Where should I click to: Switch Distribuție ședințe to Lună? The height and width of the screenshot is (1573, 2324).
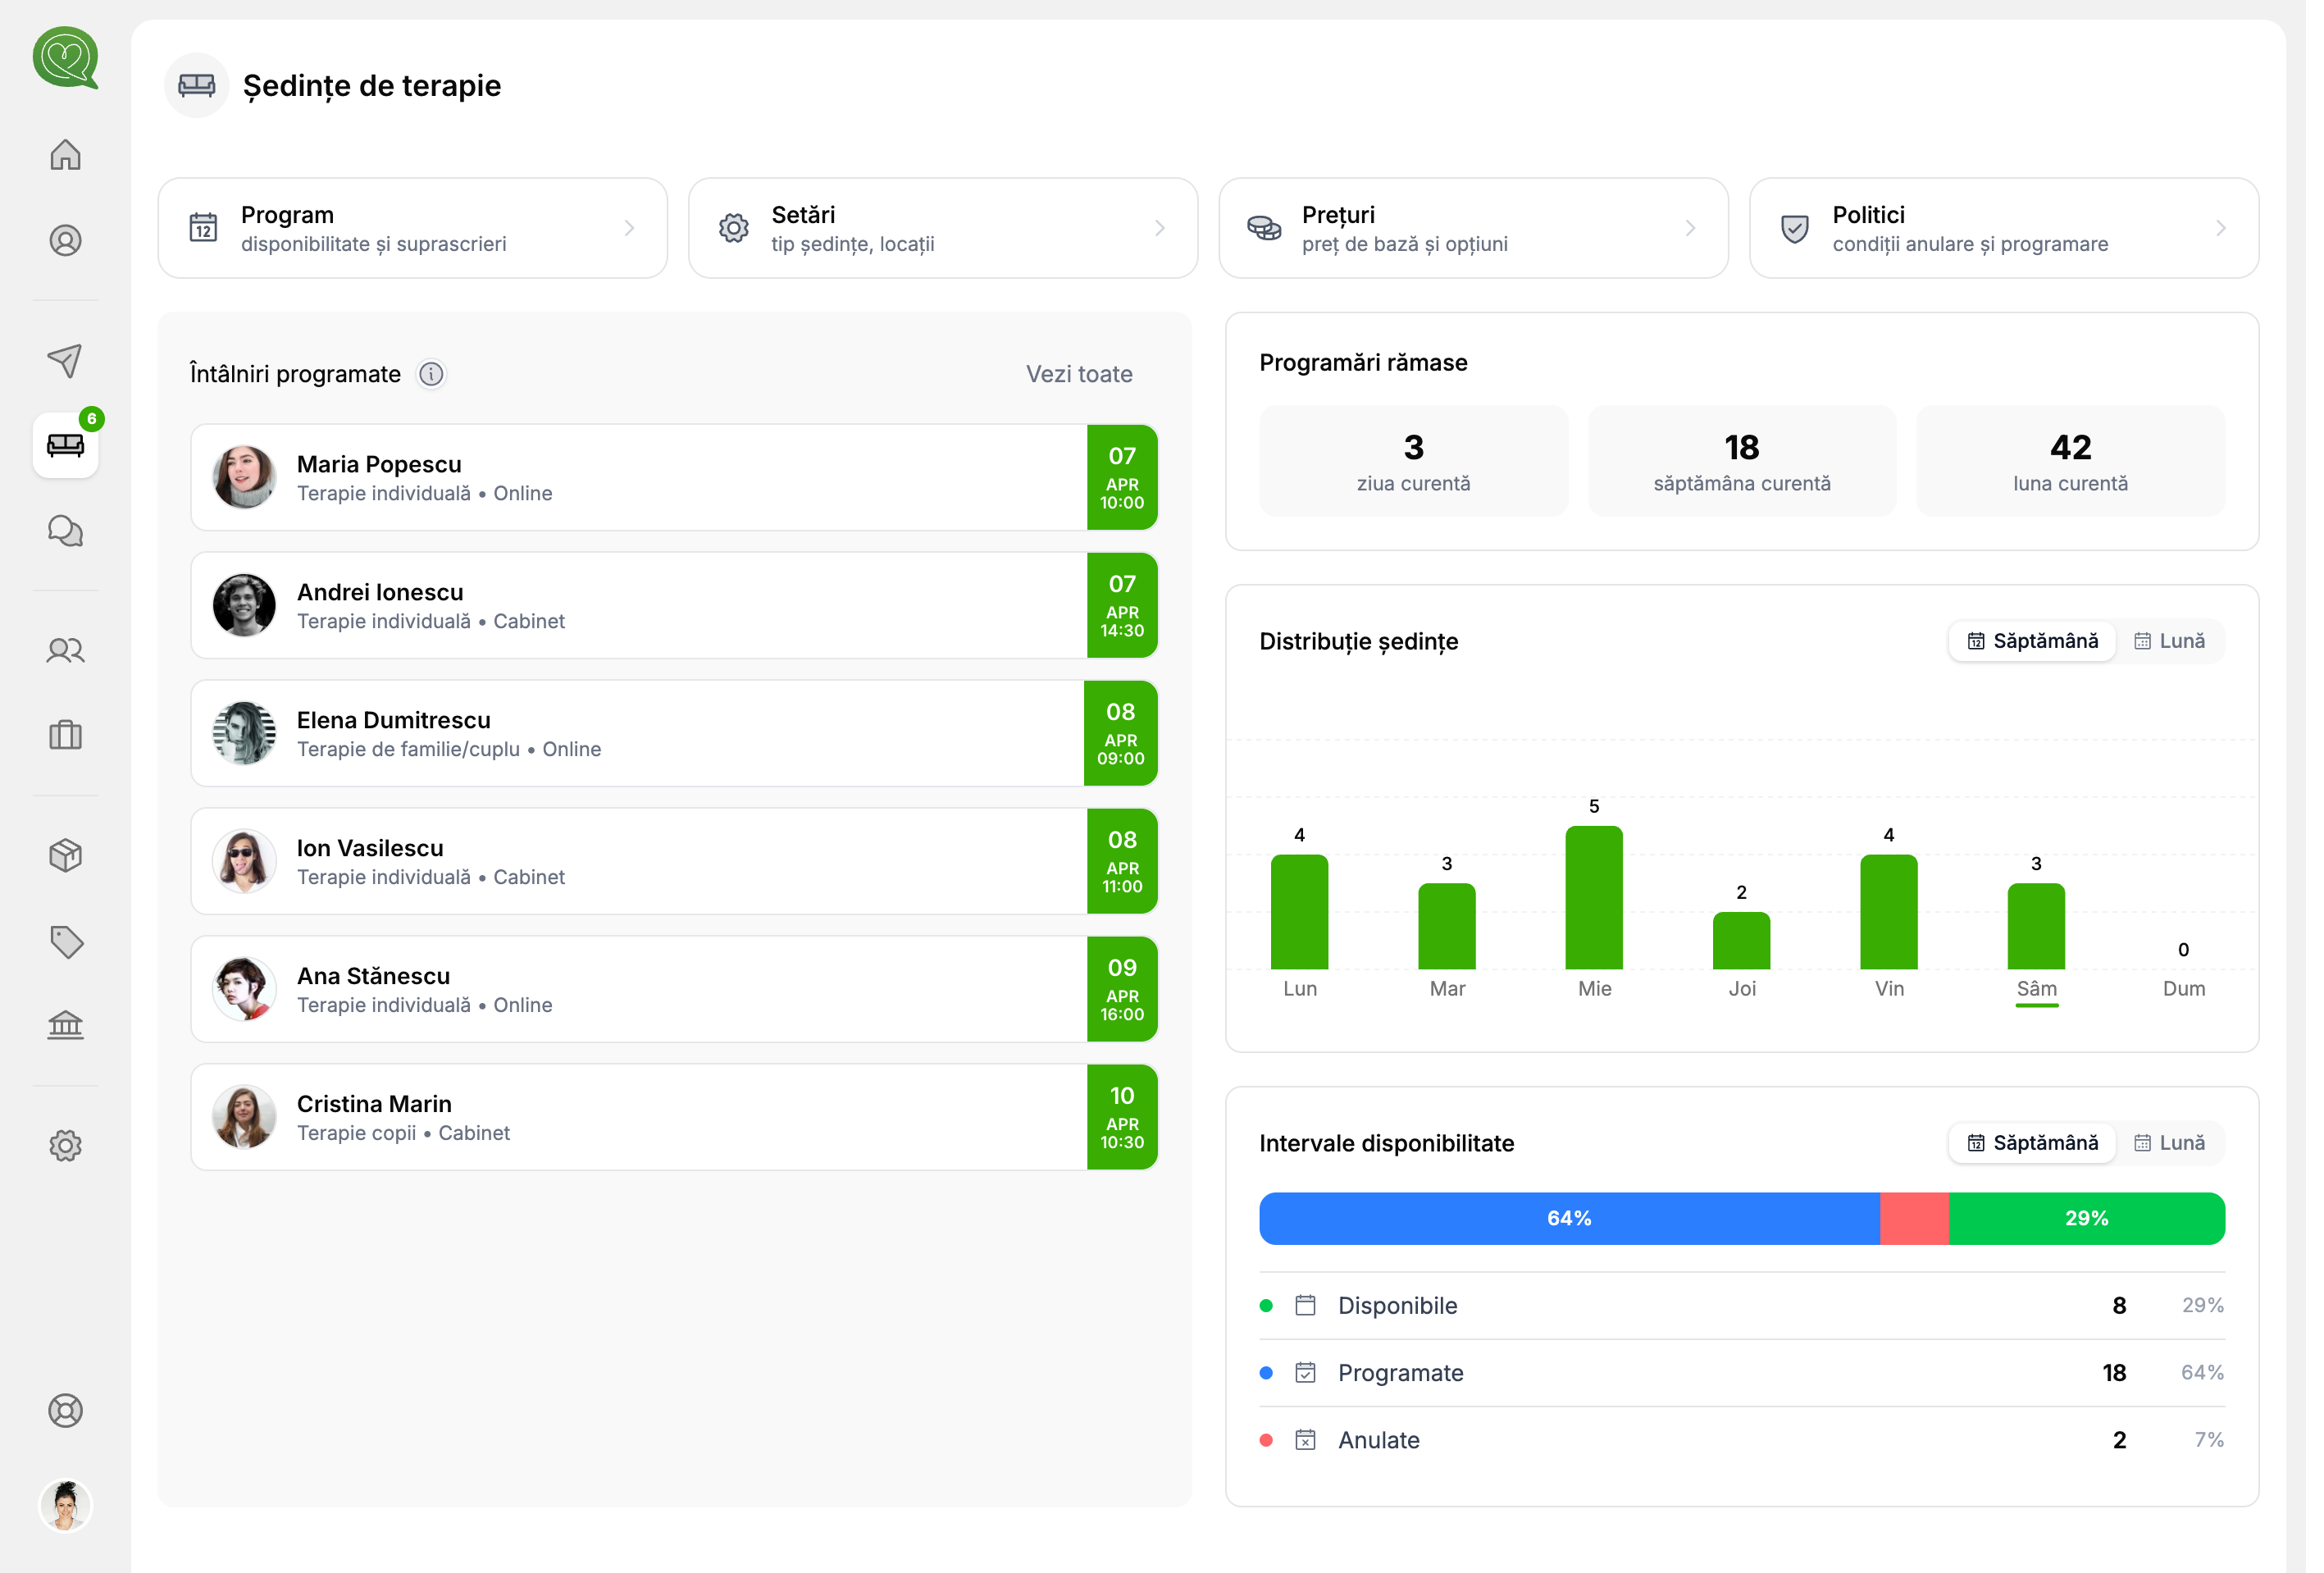coord(2169,641)
